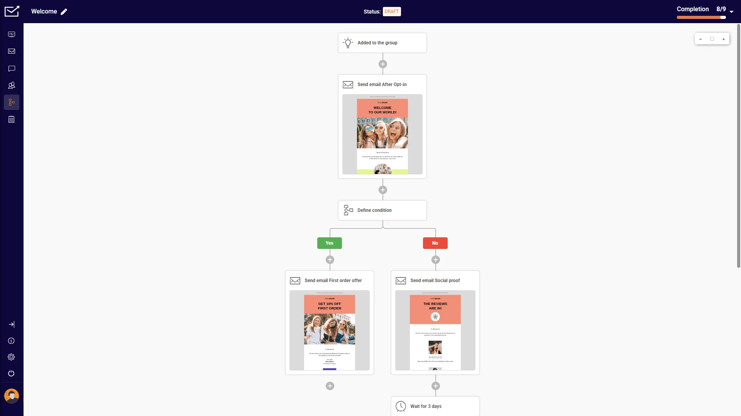Zoom out the workflow canvas
Viewport: 741px width, 416px height.
tap(700, 39)
